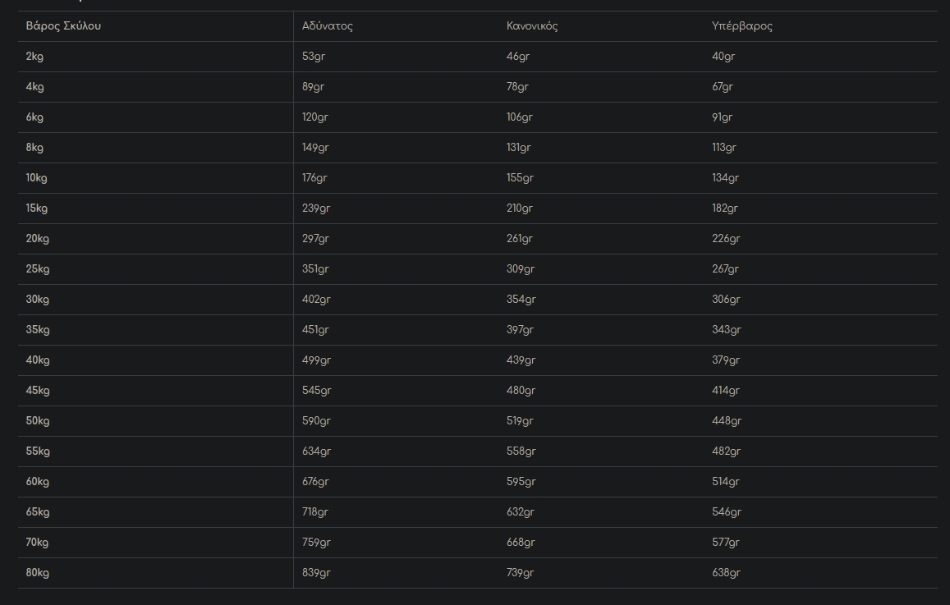Click the 'Κανονικός' column header
This screenshot has width=950, height=605.
coord(532,25)
